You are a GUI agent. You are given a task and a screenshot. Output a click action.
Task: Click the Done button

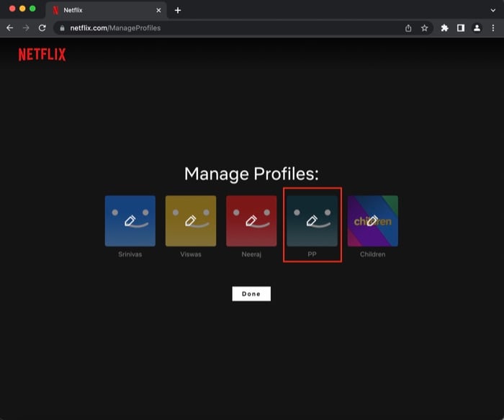pos(251,294)
